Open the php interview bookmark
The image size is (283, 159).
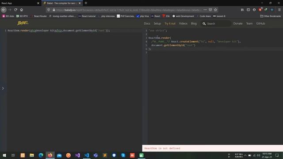tap(107, 16)
